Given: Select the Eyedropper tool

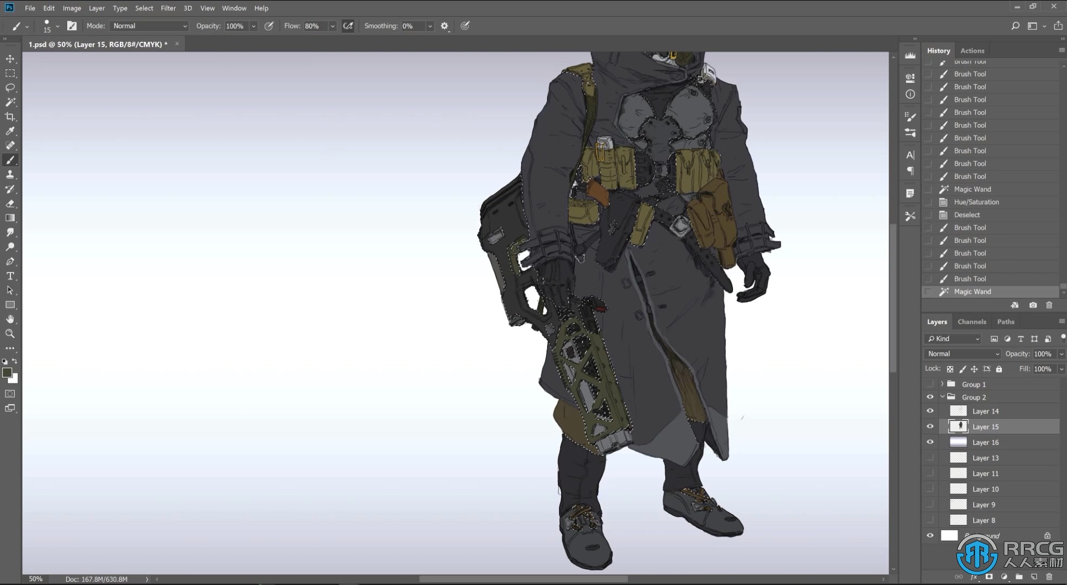Looking at the screenshot, I should [x=10, y=131].
